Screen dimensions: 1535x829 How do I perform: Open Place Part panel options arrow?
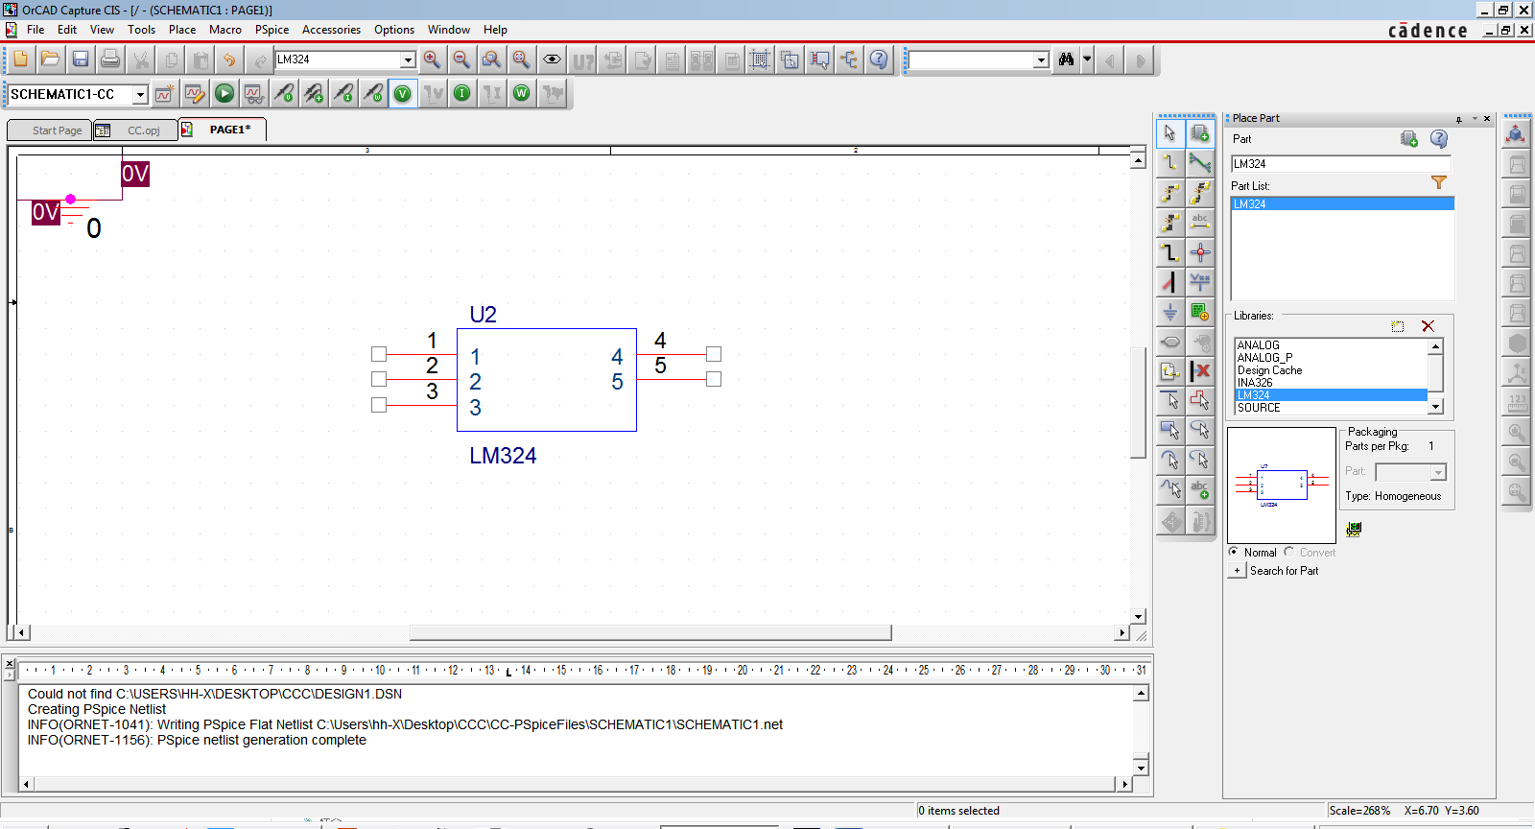(x=1475, y=119)
